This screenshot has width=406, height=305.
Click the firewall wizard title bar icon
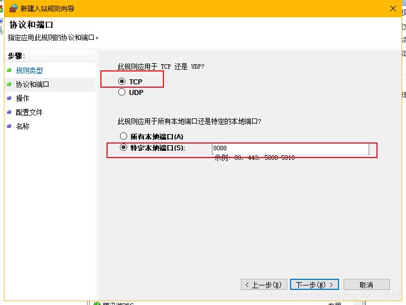[13, 8]
